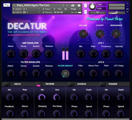Click the Delay Feedback knob

[10, 113]
